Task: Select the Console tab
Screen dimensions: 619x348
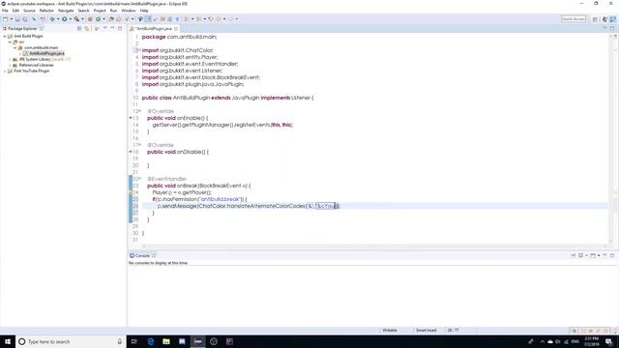Action: [142, 255]
